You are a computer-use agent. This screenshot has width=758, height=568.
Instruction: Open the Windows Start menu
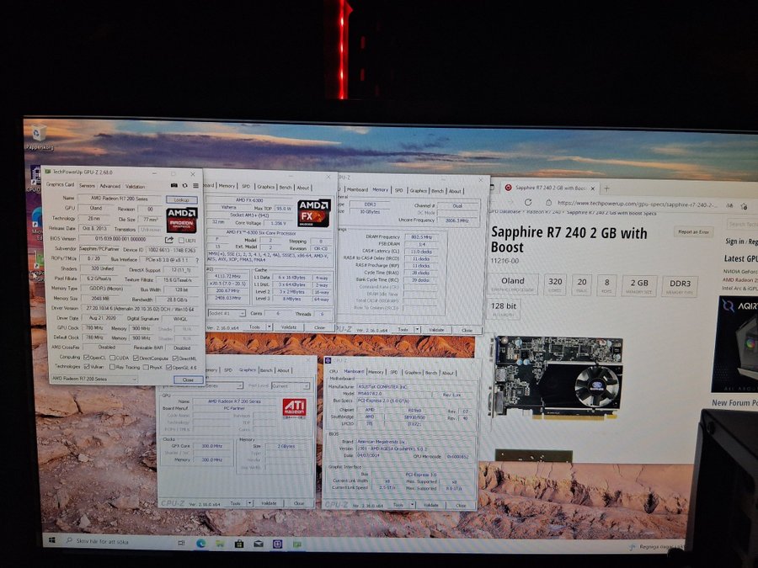coord(52,540)
